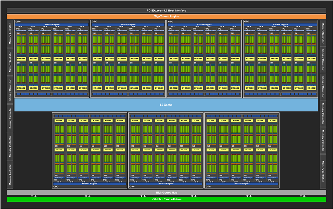Click the GPC label of top-left GPC

coord(18,22)
